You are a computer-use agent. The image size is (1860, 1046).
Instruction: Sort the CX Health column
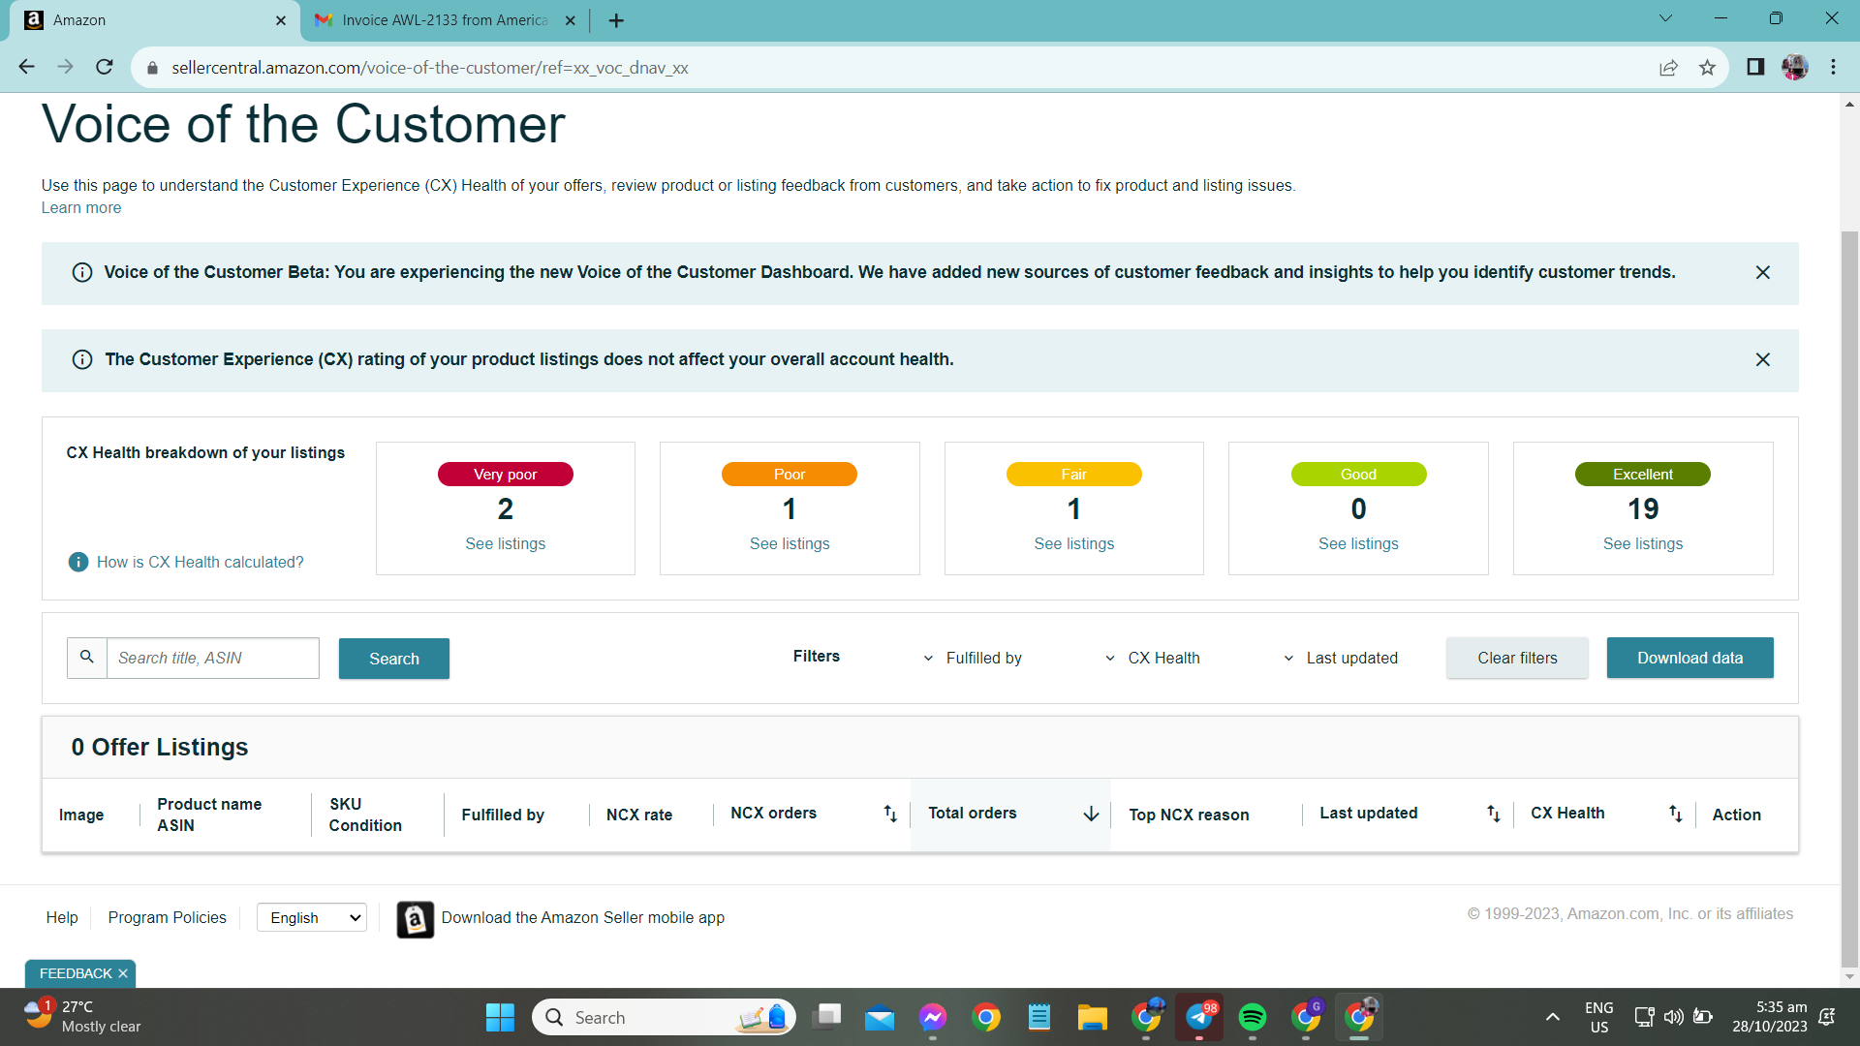(x=1675, y=814)
